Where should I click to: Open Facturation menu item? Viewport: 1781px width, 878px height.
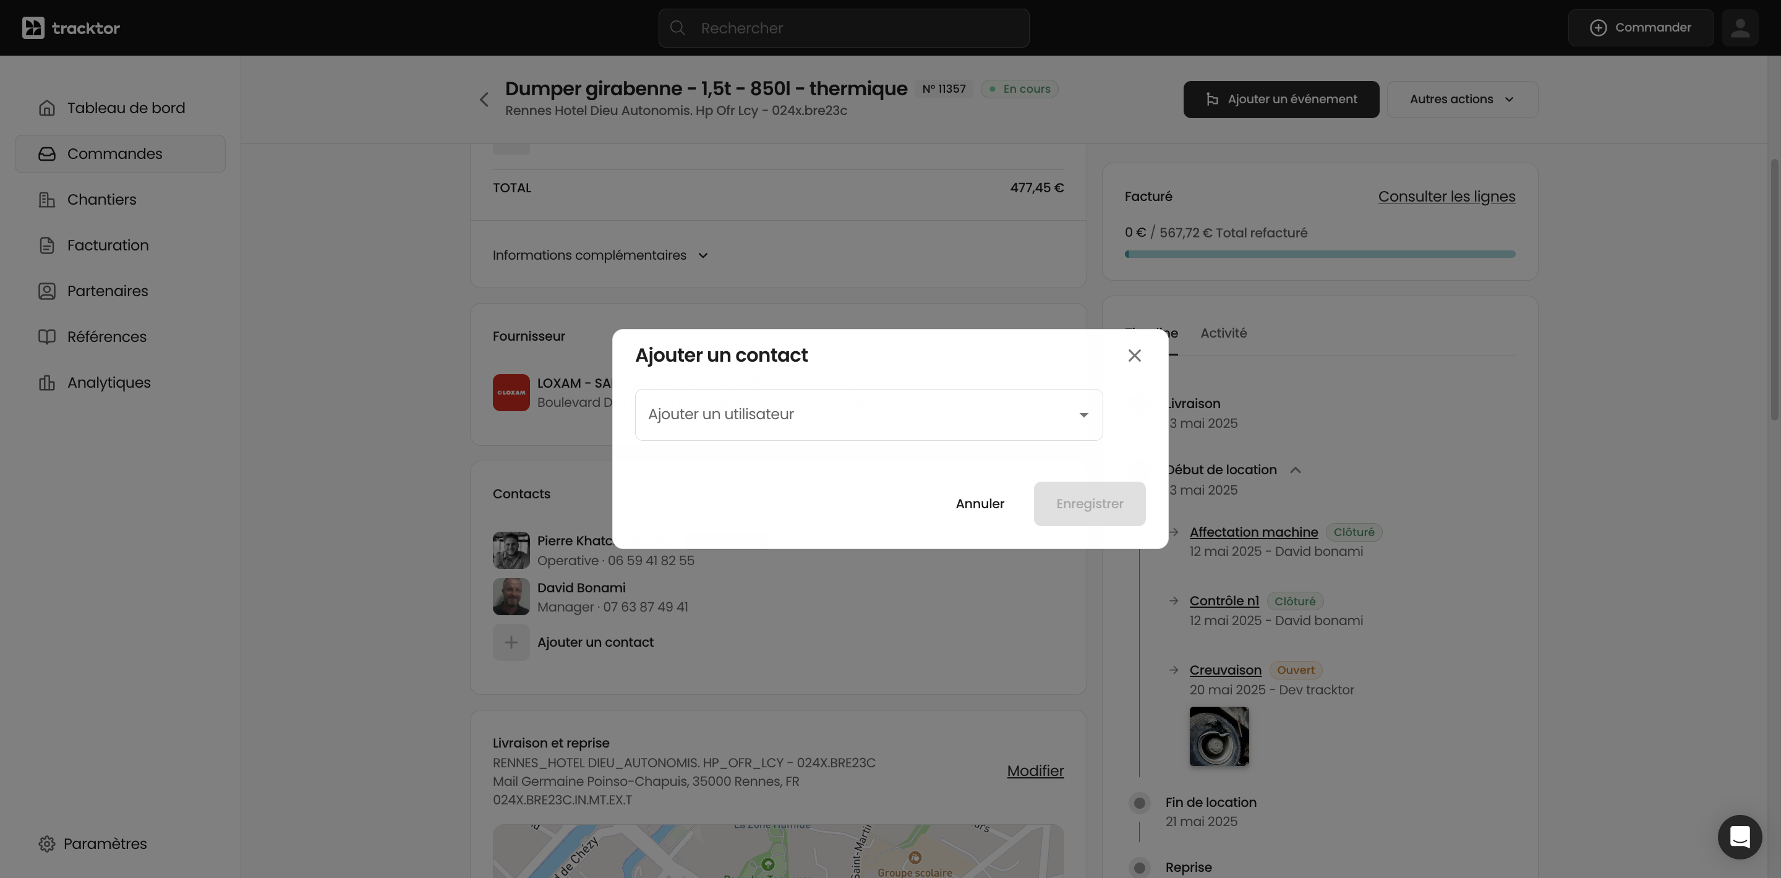pos(121,245)
